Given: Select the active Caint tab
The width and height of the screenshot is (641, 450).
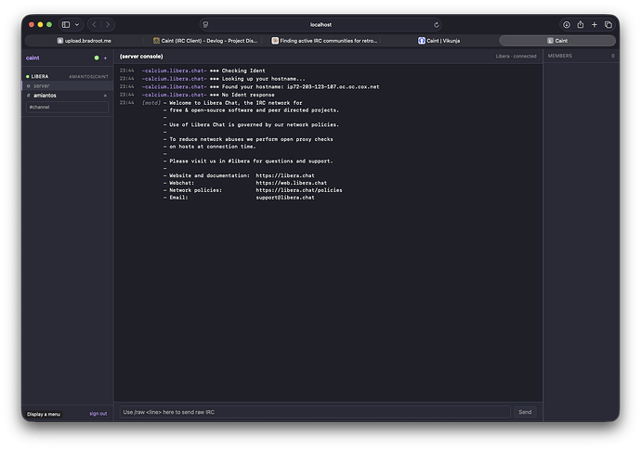Looking at the screenshot, I should 557,41.
